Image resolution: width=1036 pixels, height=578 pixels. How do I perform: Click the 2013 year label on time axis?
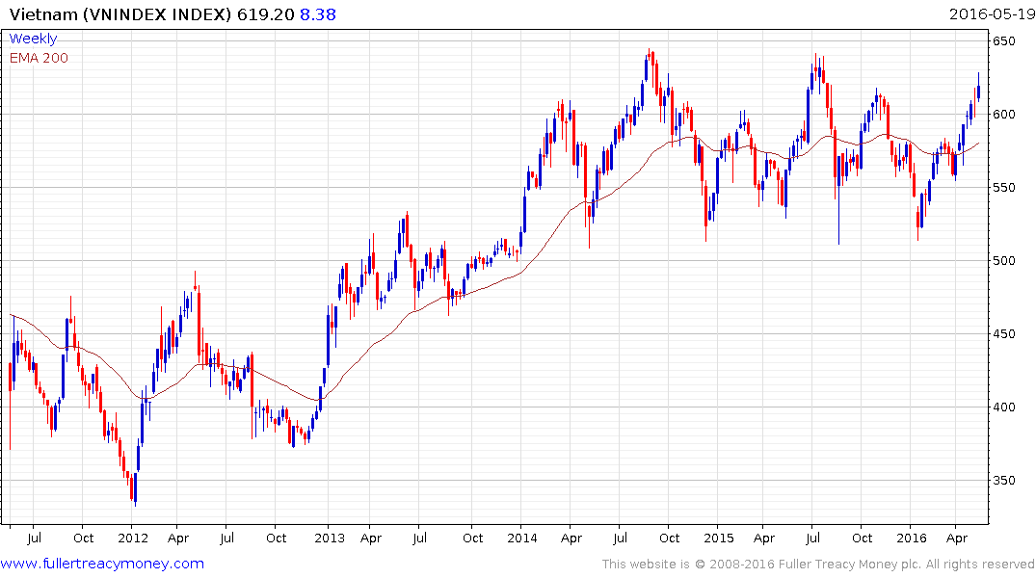329,539
